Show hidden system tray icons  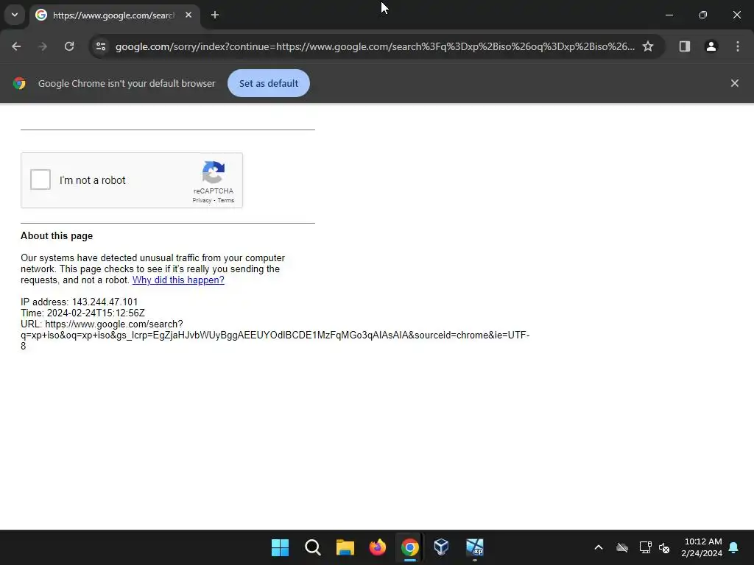pyautogui.click(x=599, y=547)
